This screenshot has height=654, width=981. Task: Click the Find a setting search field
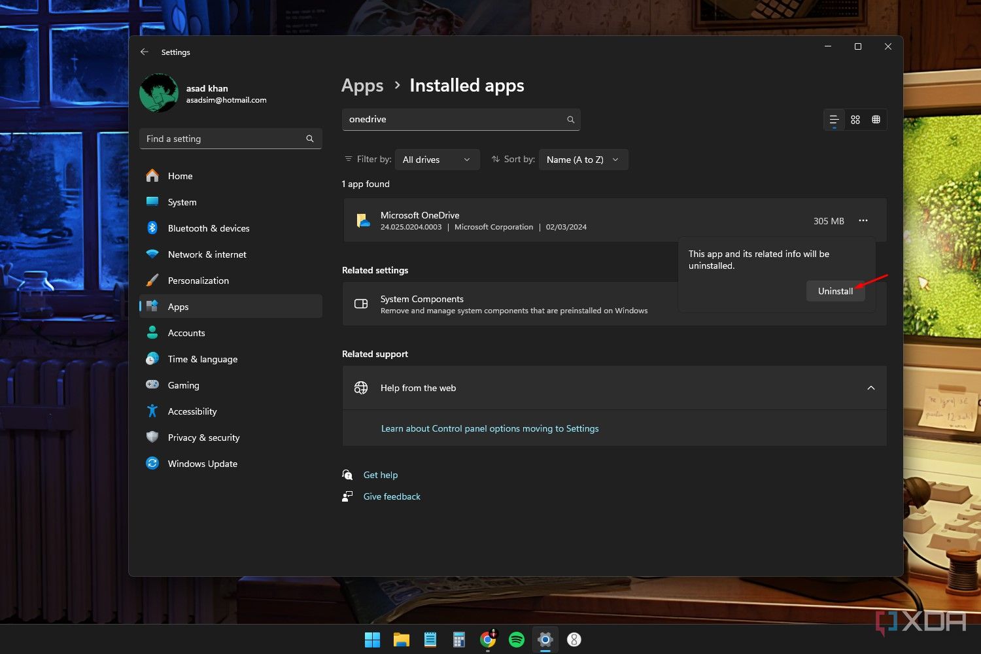(231, 139)
